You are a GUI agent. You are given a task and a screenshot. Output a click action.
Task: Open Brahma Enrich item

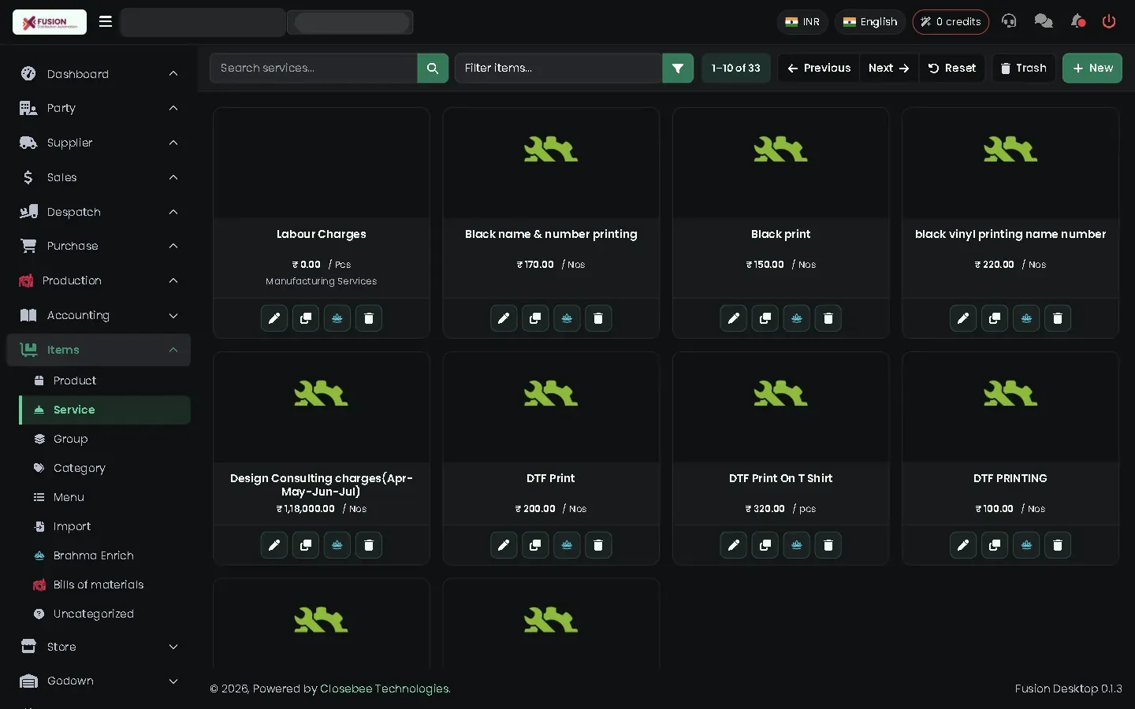[x=105, y=555]
